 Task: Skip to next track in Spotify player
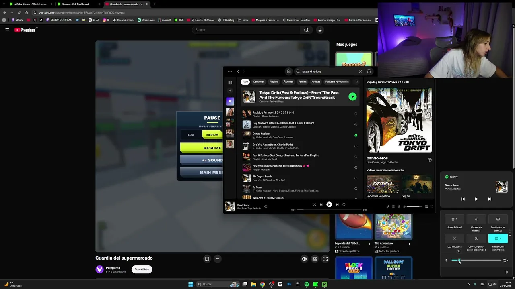tap(337, 204)
